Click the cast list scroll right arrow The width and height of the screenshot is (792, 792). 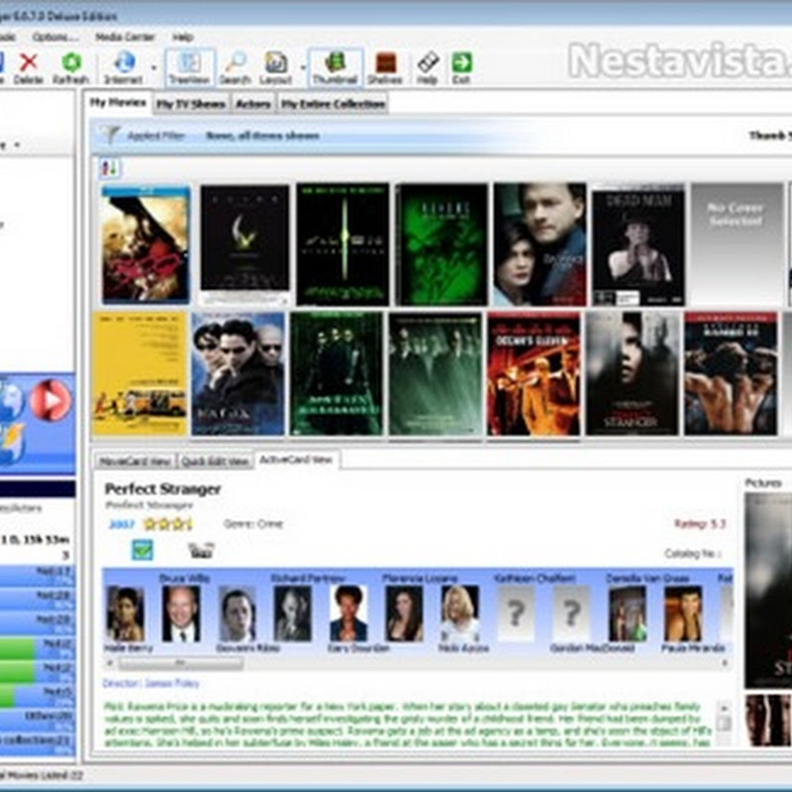725,662
